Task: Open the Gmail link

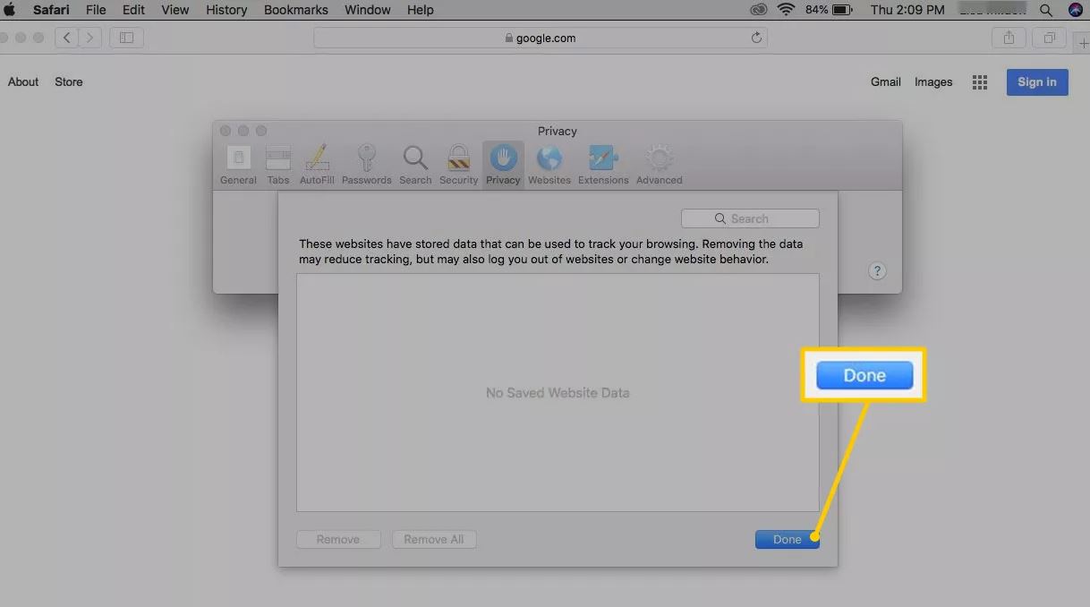Action: pos(885,81)
